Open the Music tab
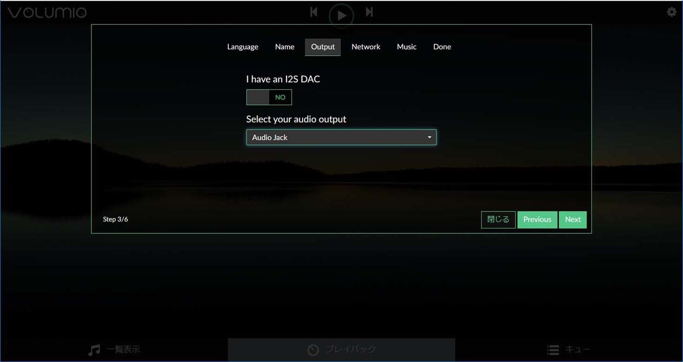 [407, 47]
